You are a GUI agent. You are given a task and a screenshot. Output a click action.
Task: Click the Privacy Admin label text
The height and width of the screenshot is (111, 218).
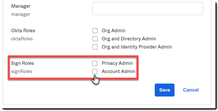(x=117, y=63)
